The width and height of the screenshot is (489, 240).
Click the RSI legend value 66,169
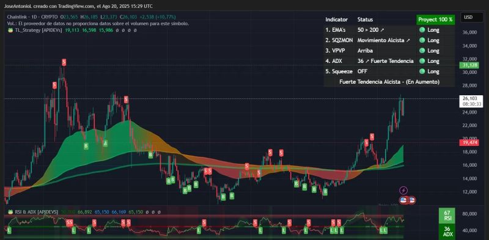[x=119, y=212]
